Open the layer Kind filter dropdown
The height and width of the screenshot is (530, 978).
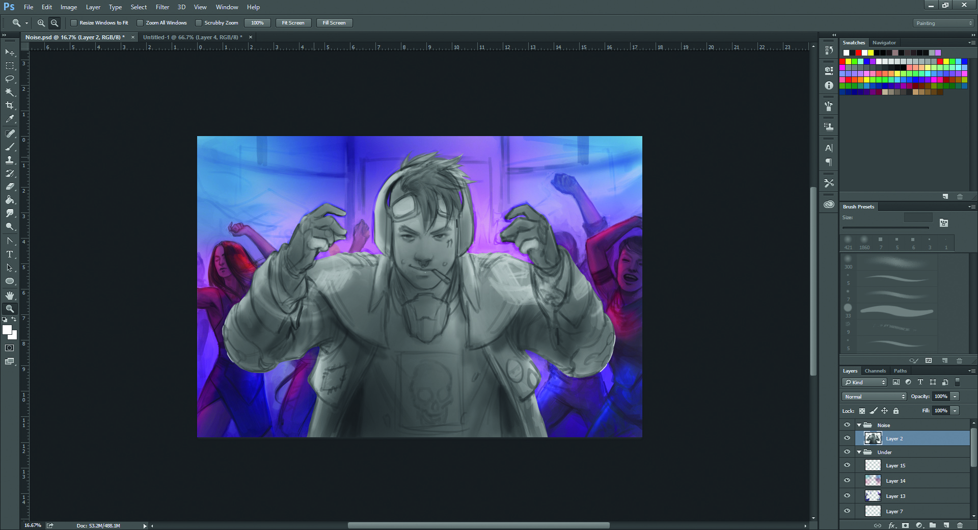click(x=864, y=382)
